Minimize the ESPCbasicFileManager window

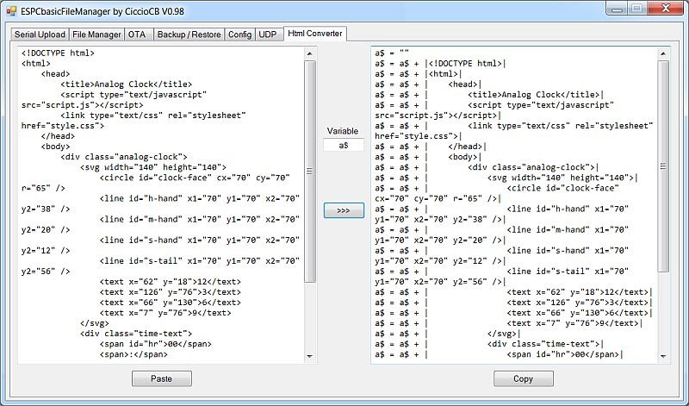(617, 8)
